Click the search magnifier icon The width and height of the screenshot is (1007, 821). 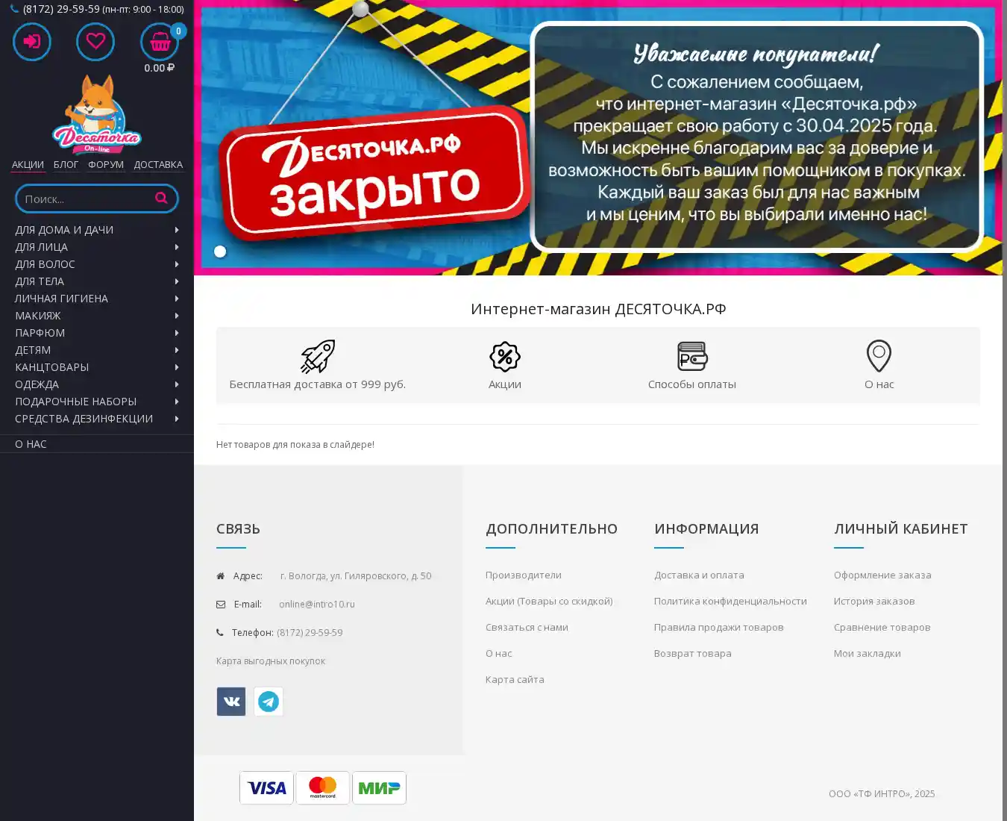coord(161,199)
